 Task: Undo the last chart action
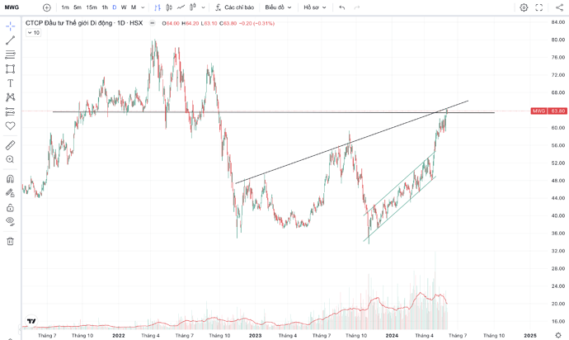342,7
